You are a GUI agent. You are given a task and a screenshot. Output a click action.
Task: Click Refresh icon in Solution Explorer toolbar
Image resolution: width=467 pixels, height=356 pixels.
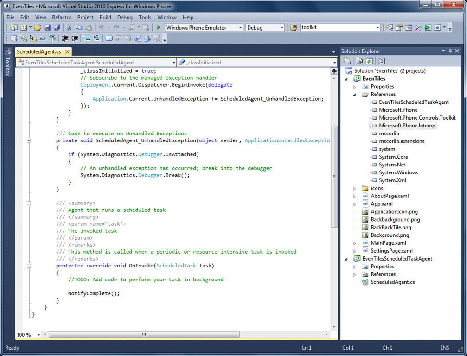coord(369,61)
